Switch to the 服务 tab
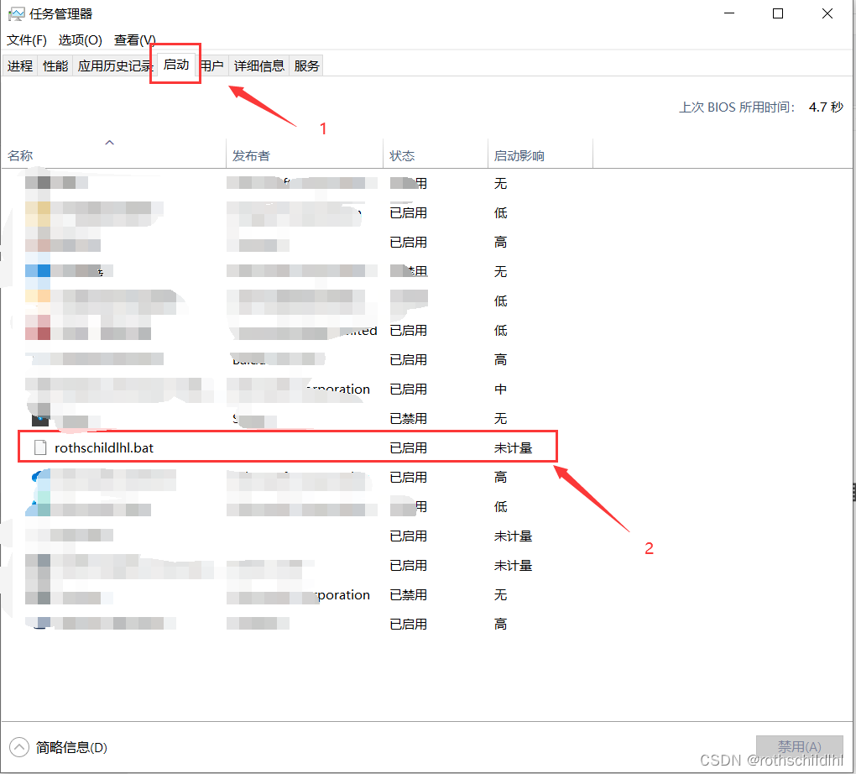 pos(305,65)
